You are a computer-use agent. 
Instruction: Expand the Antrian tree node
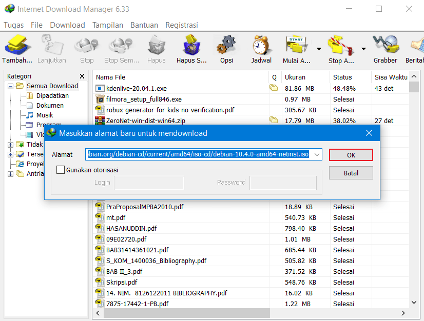(11, 174)
